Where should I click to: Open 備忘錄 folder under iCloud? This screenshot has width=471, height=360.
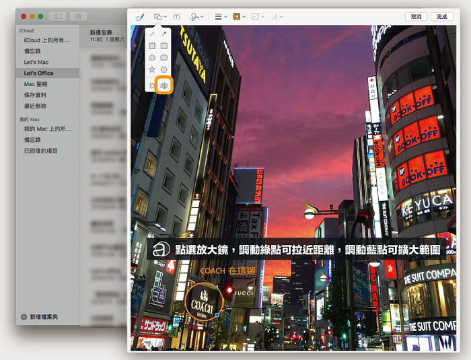48,51
